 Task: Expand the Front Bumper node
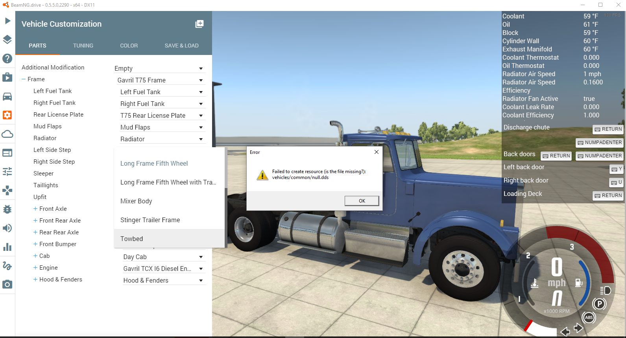click(35, 244)
